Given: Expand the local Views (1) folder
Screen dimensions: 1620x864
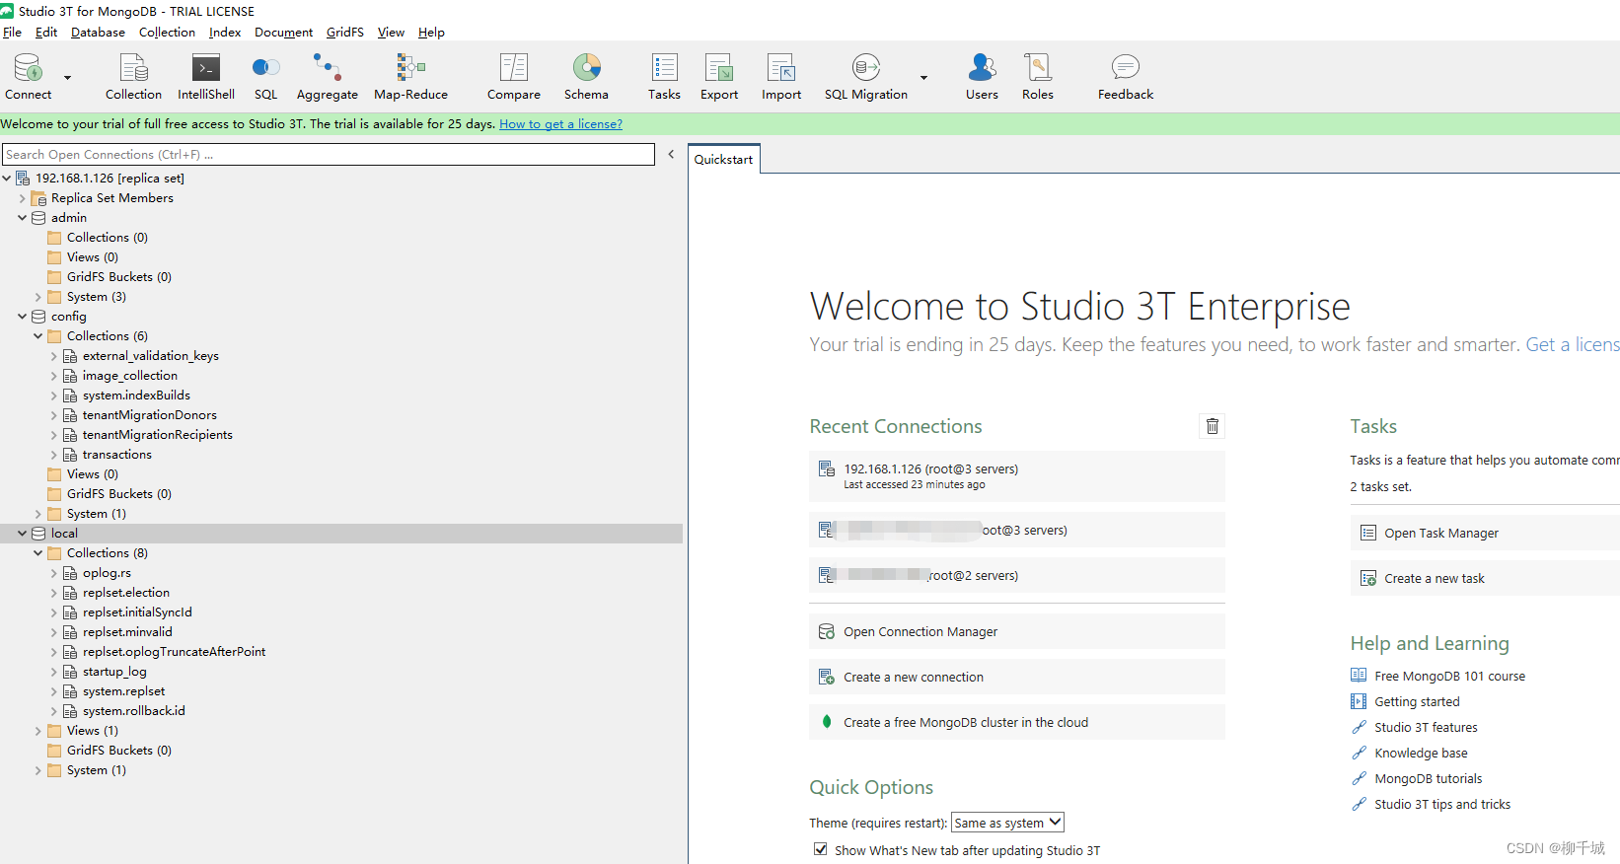Looking at the screenshot, I should coord(38,731).
